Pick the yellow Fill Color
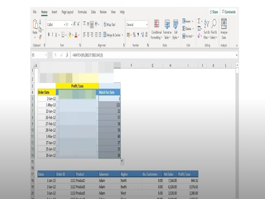This screenshot has width=265, height=199. point(70,35)
